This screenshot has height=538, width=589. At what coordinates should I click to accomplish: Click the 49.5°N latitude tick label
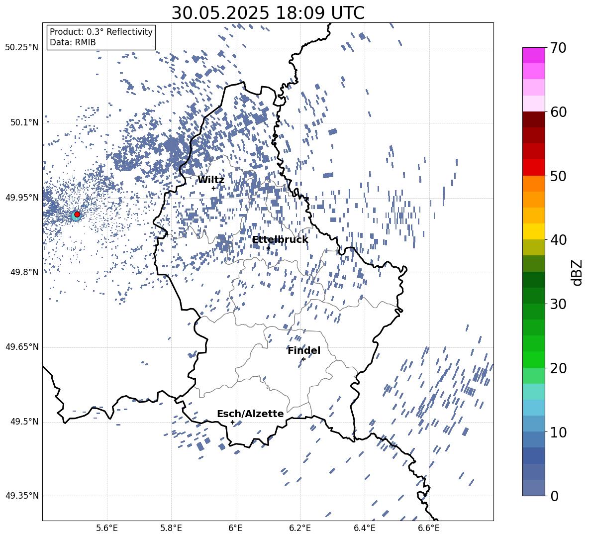[24, 422]
